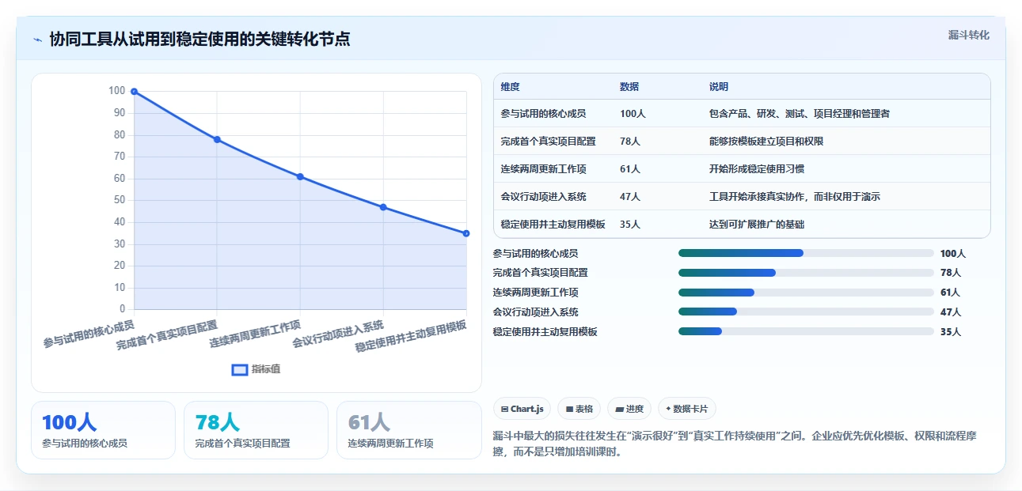The image size is (1022, 491).
Task: Click description 包含产品、研发、测试、项目经理和管理者
Action: click(x=800, y=114)
